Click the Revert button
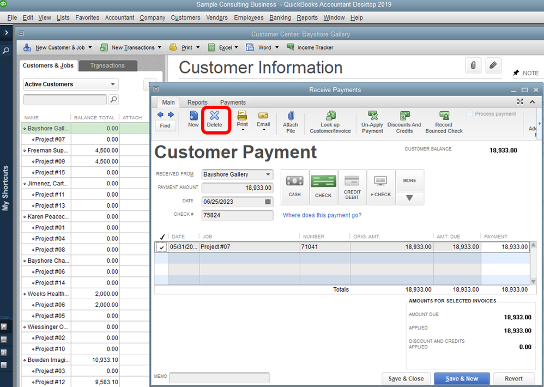Viewport: 544px width, 387px height. pos(513,379)
